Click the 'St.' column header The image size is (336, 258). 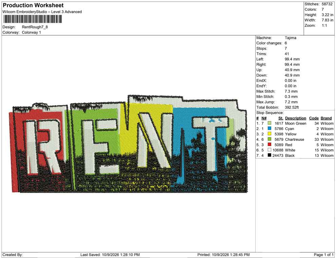pyautogui.click(x=281, y=118)
